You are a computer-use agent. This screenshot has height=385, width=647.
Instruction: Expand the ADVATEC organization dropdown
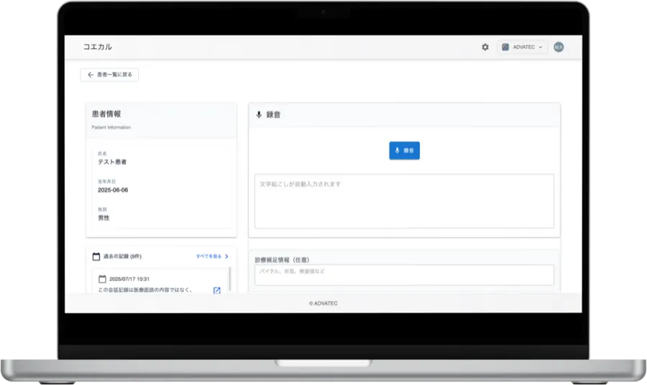(x=540, y=47)
